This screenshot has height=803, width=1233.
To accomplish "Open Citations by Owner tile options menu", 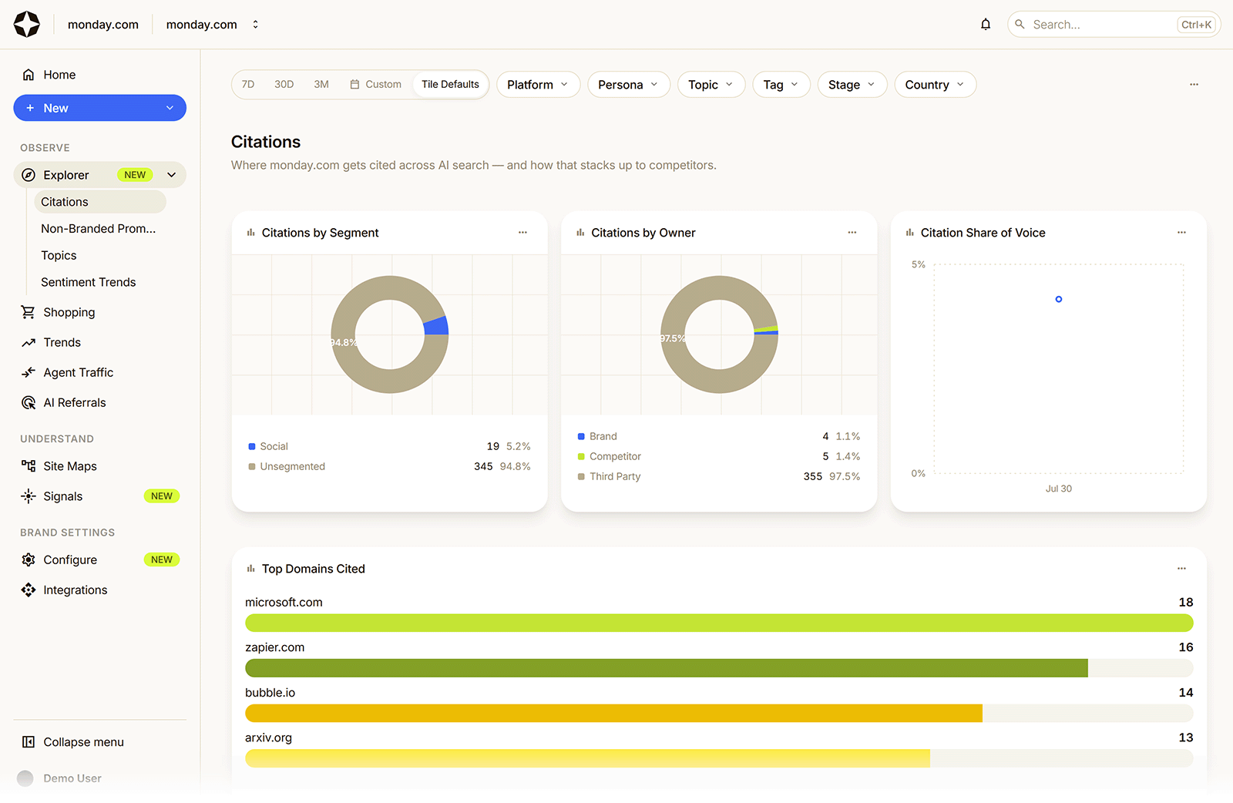I will tap(852, 233).
